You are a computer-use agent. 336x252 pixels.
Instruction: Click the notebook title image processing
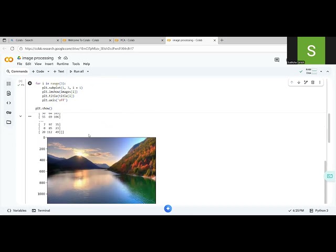pyautogui.click(x=38, y=58)
